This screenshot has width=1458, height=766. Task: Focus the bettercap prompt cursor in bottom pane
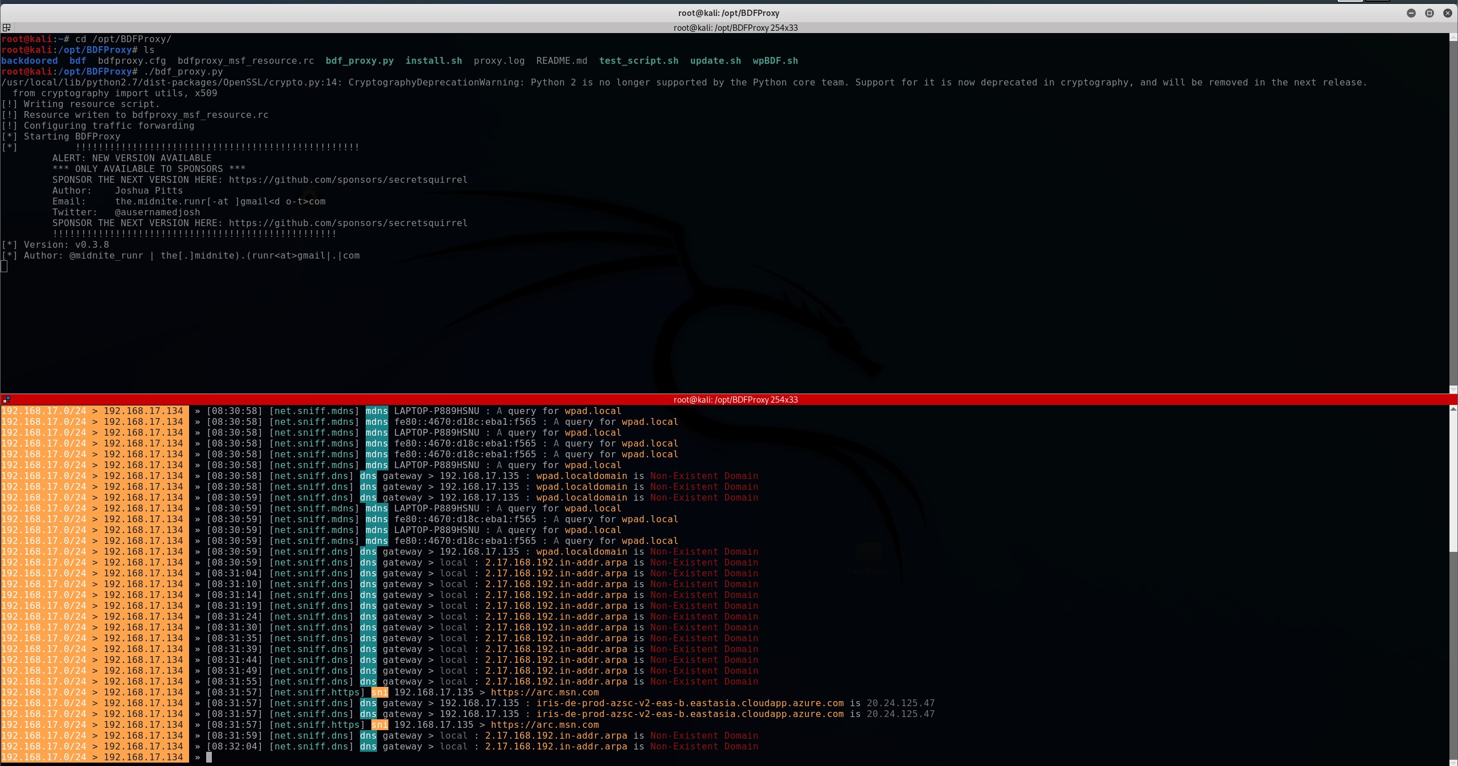[209, 757]
